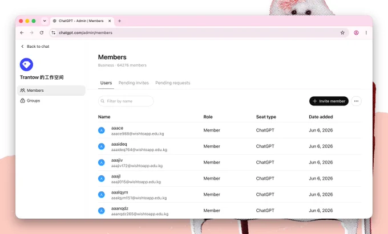Click Back to chat link
Screen dimensions: 388x234
point(35,47)
